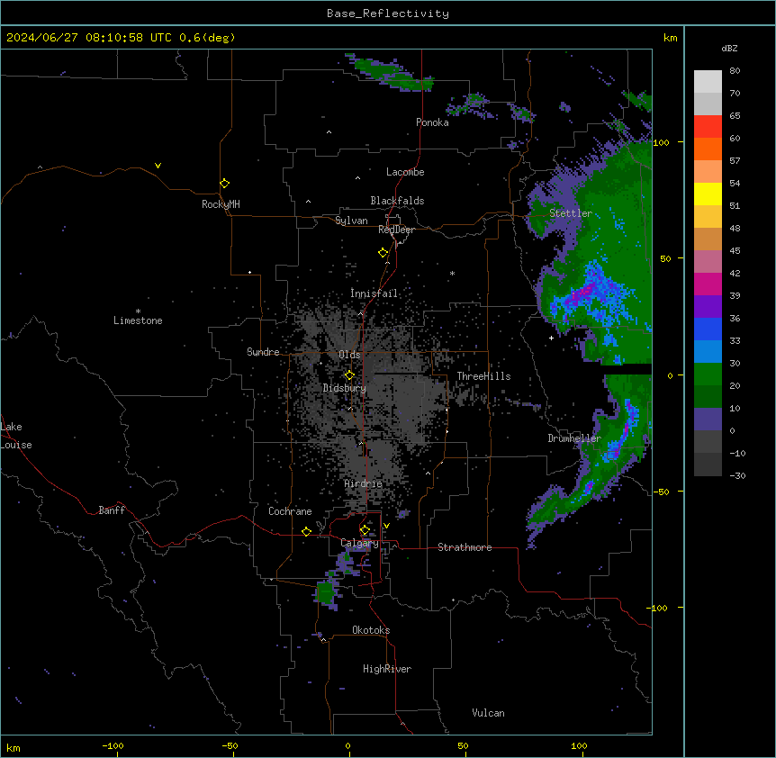Click the green radar echo southwest of Calgary

click(325, 592)
